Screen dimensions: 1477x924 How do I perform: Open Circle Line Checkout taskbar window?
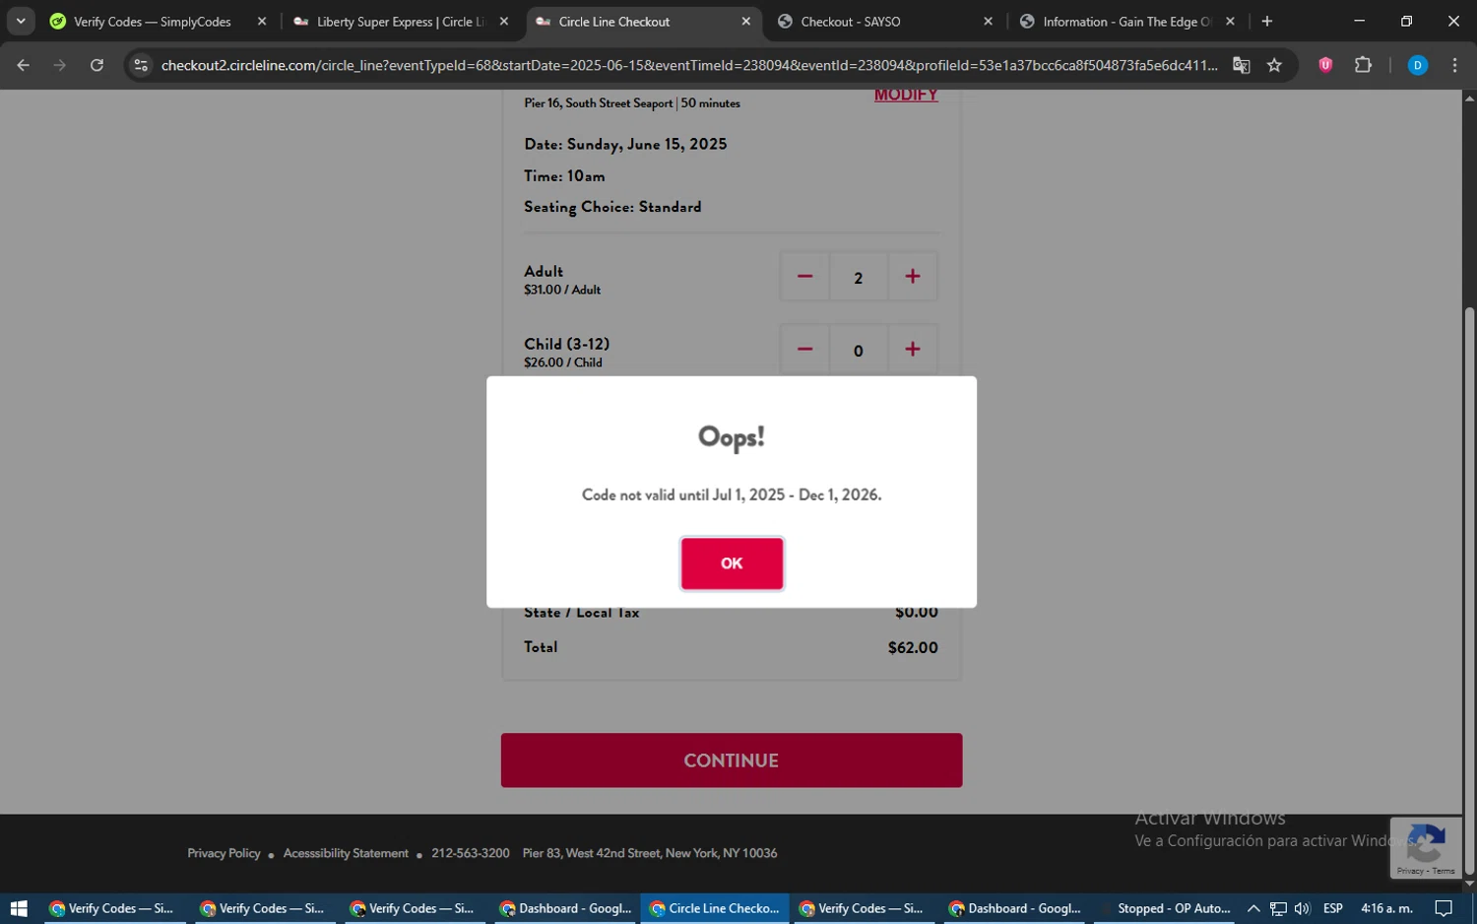pyautogui.click(x=715, y=908)
